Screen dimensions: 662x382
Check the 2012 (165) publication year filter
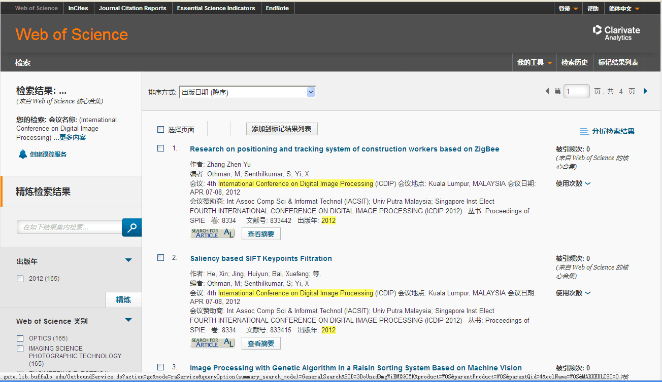20,279
